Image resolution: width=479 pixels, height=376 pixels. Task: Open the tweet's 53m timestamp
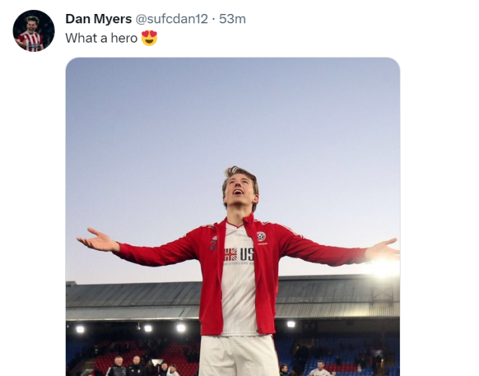(x=232, y=19)
